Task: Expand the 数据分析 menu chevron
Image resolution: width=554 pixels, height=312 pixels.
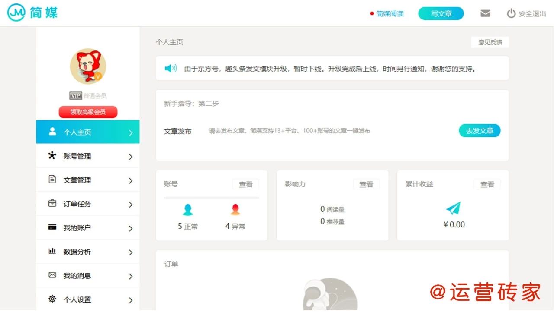Action: (x=131, y=252)
